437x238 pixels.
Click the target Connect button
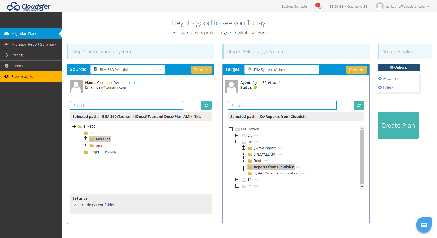[357, 70]
